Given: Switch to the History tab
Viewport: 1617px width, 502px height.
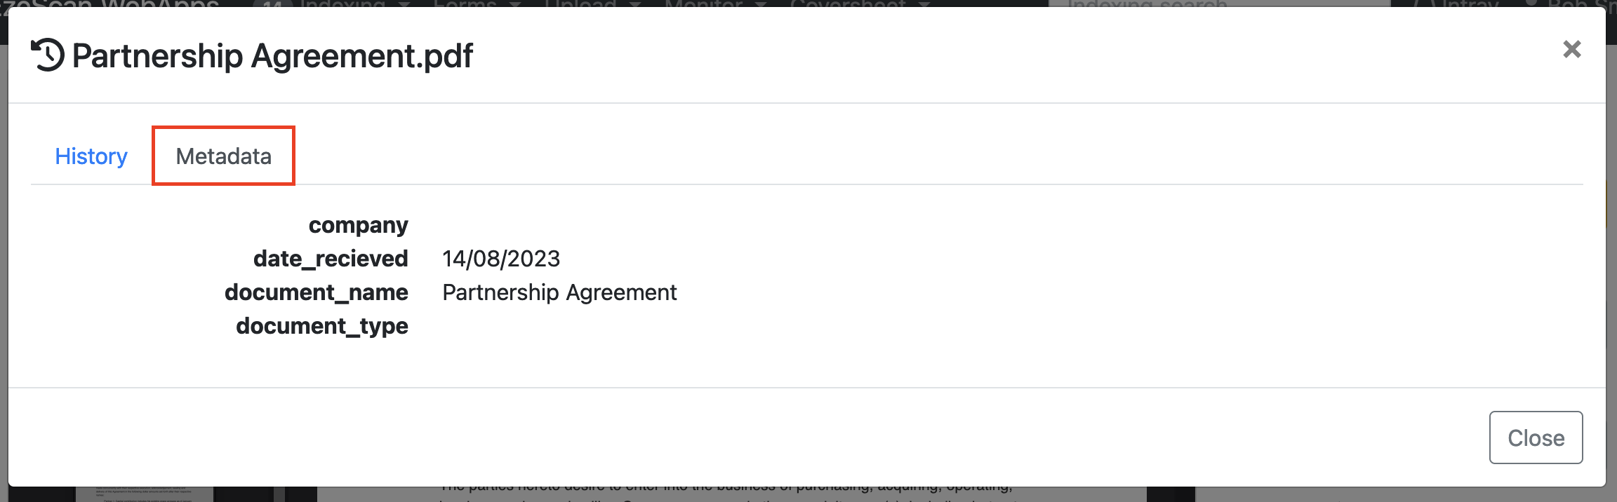Looking at the screenshot, I should 91,156.
